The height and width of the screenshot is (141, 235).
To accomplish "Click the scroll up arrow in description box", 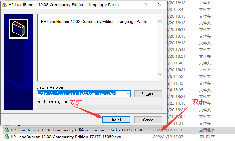I will pyautogui.click(x=160, y=21).
